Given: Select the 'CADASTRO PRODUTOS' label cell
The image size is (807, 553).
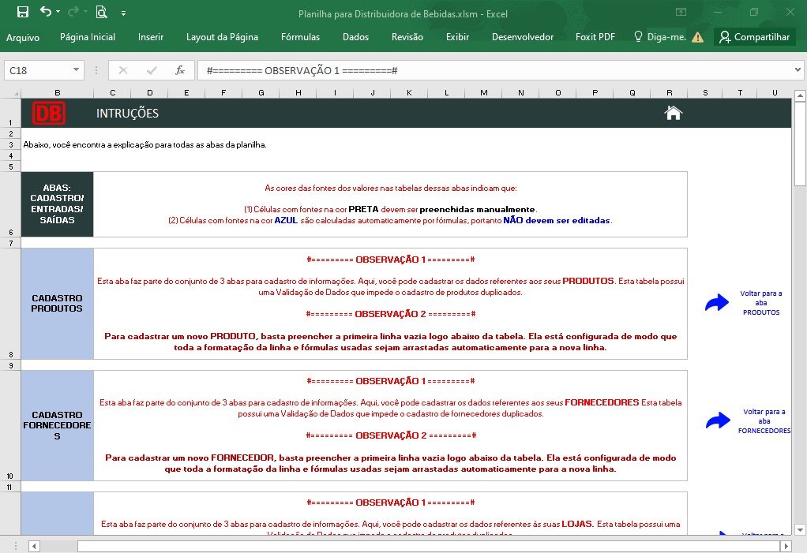Looking at the screenshot, I should tap(57, 303).
